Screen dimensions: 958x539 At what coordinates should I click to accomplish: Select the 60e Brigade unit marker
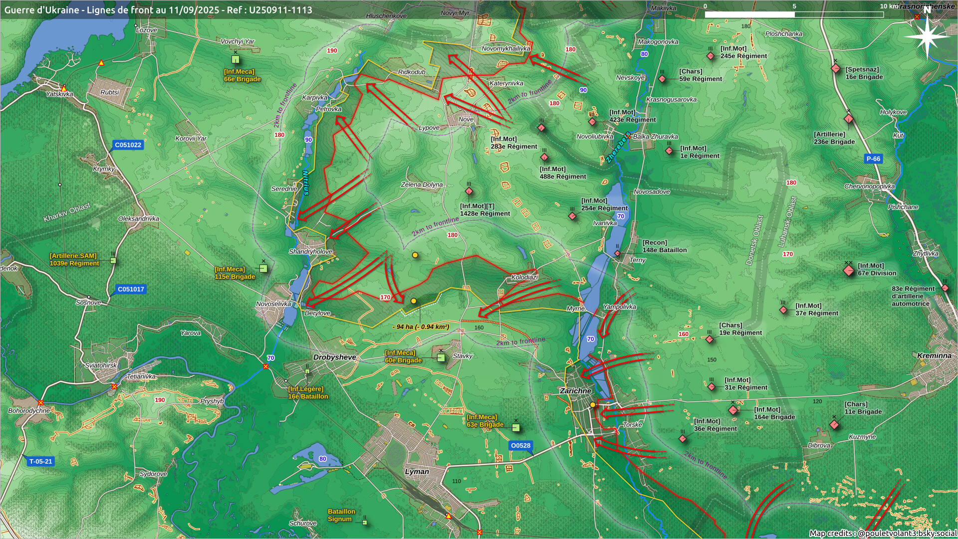441,357
